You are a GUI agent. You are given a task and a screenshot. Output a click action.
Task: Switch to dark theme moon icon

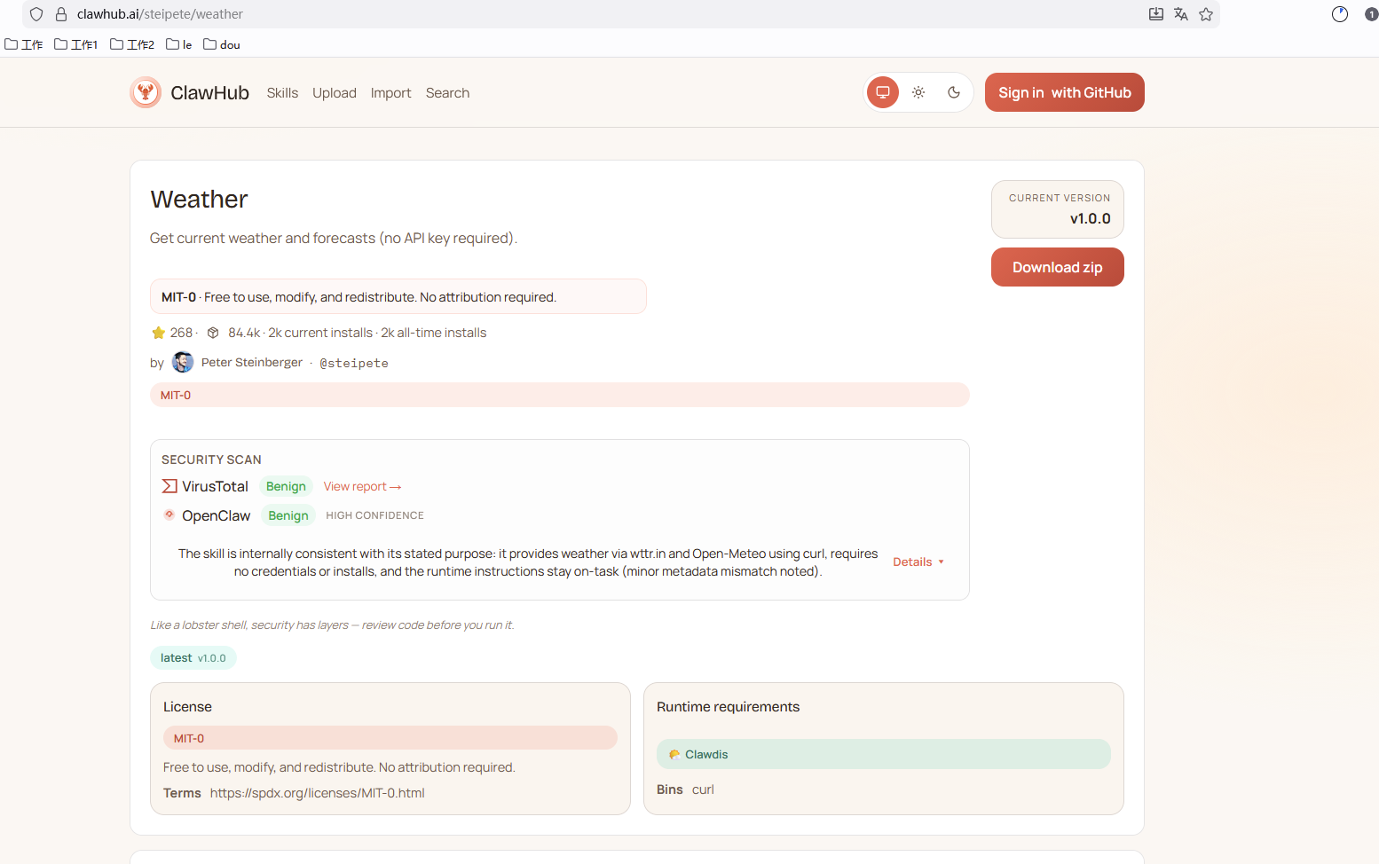[954, 92]
